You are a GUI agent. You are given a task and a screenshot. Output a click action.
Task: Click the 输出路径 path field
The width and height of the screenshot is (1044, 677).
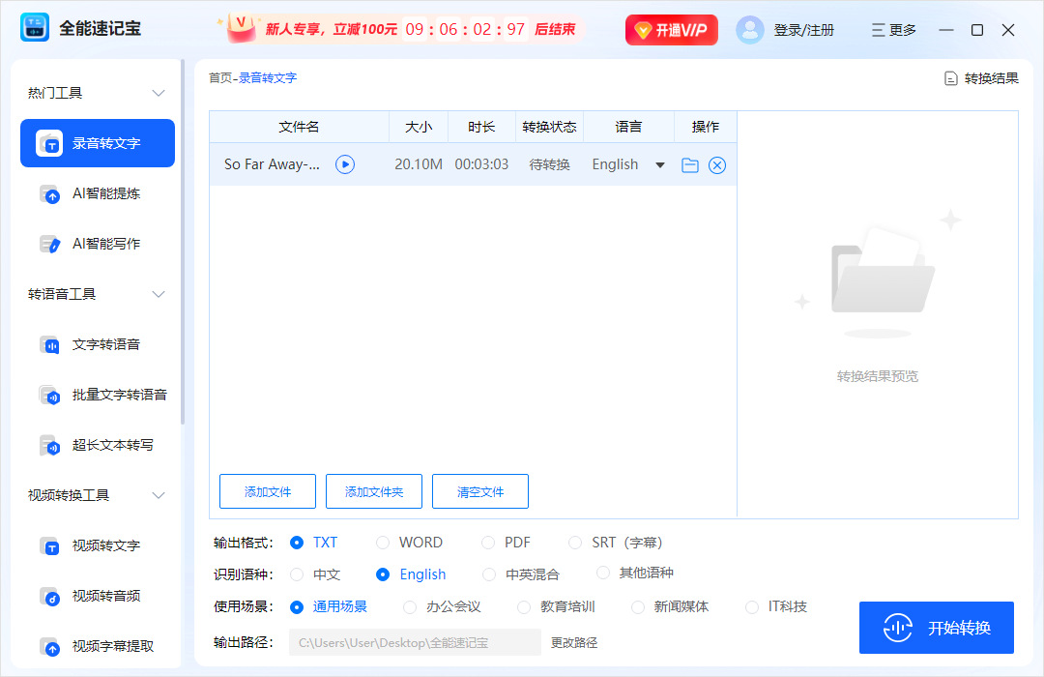click(x=415, y=642)
